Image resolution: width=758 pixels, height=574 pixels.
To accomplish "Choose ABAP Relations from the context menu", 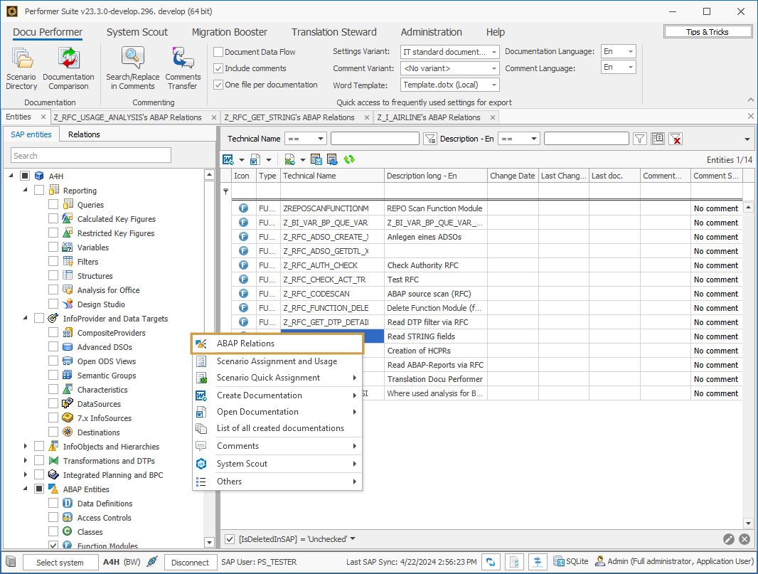I will pyautogui.click(x=244, y=344).
